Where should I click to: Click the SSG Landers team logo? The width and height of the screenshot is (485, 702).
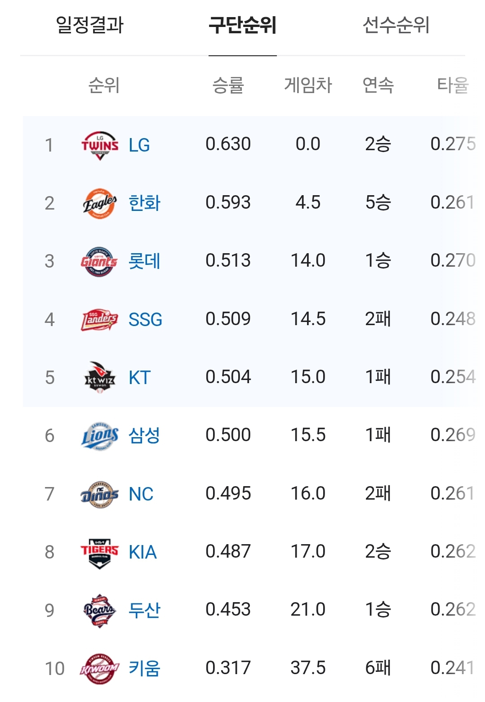(x=99, y=320)
